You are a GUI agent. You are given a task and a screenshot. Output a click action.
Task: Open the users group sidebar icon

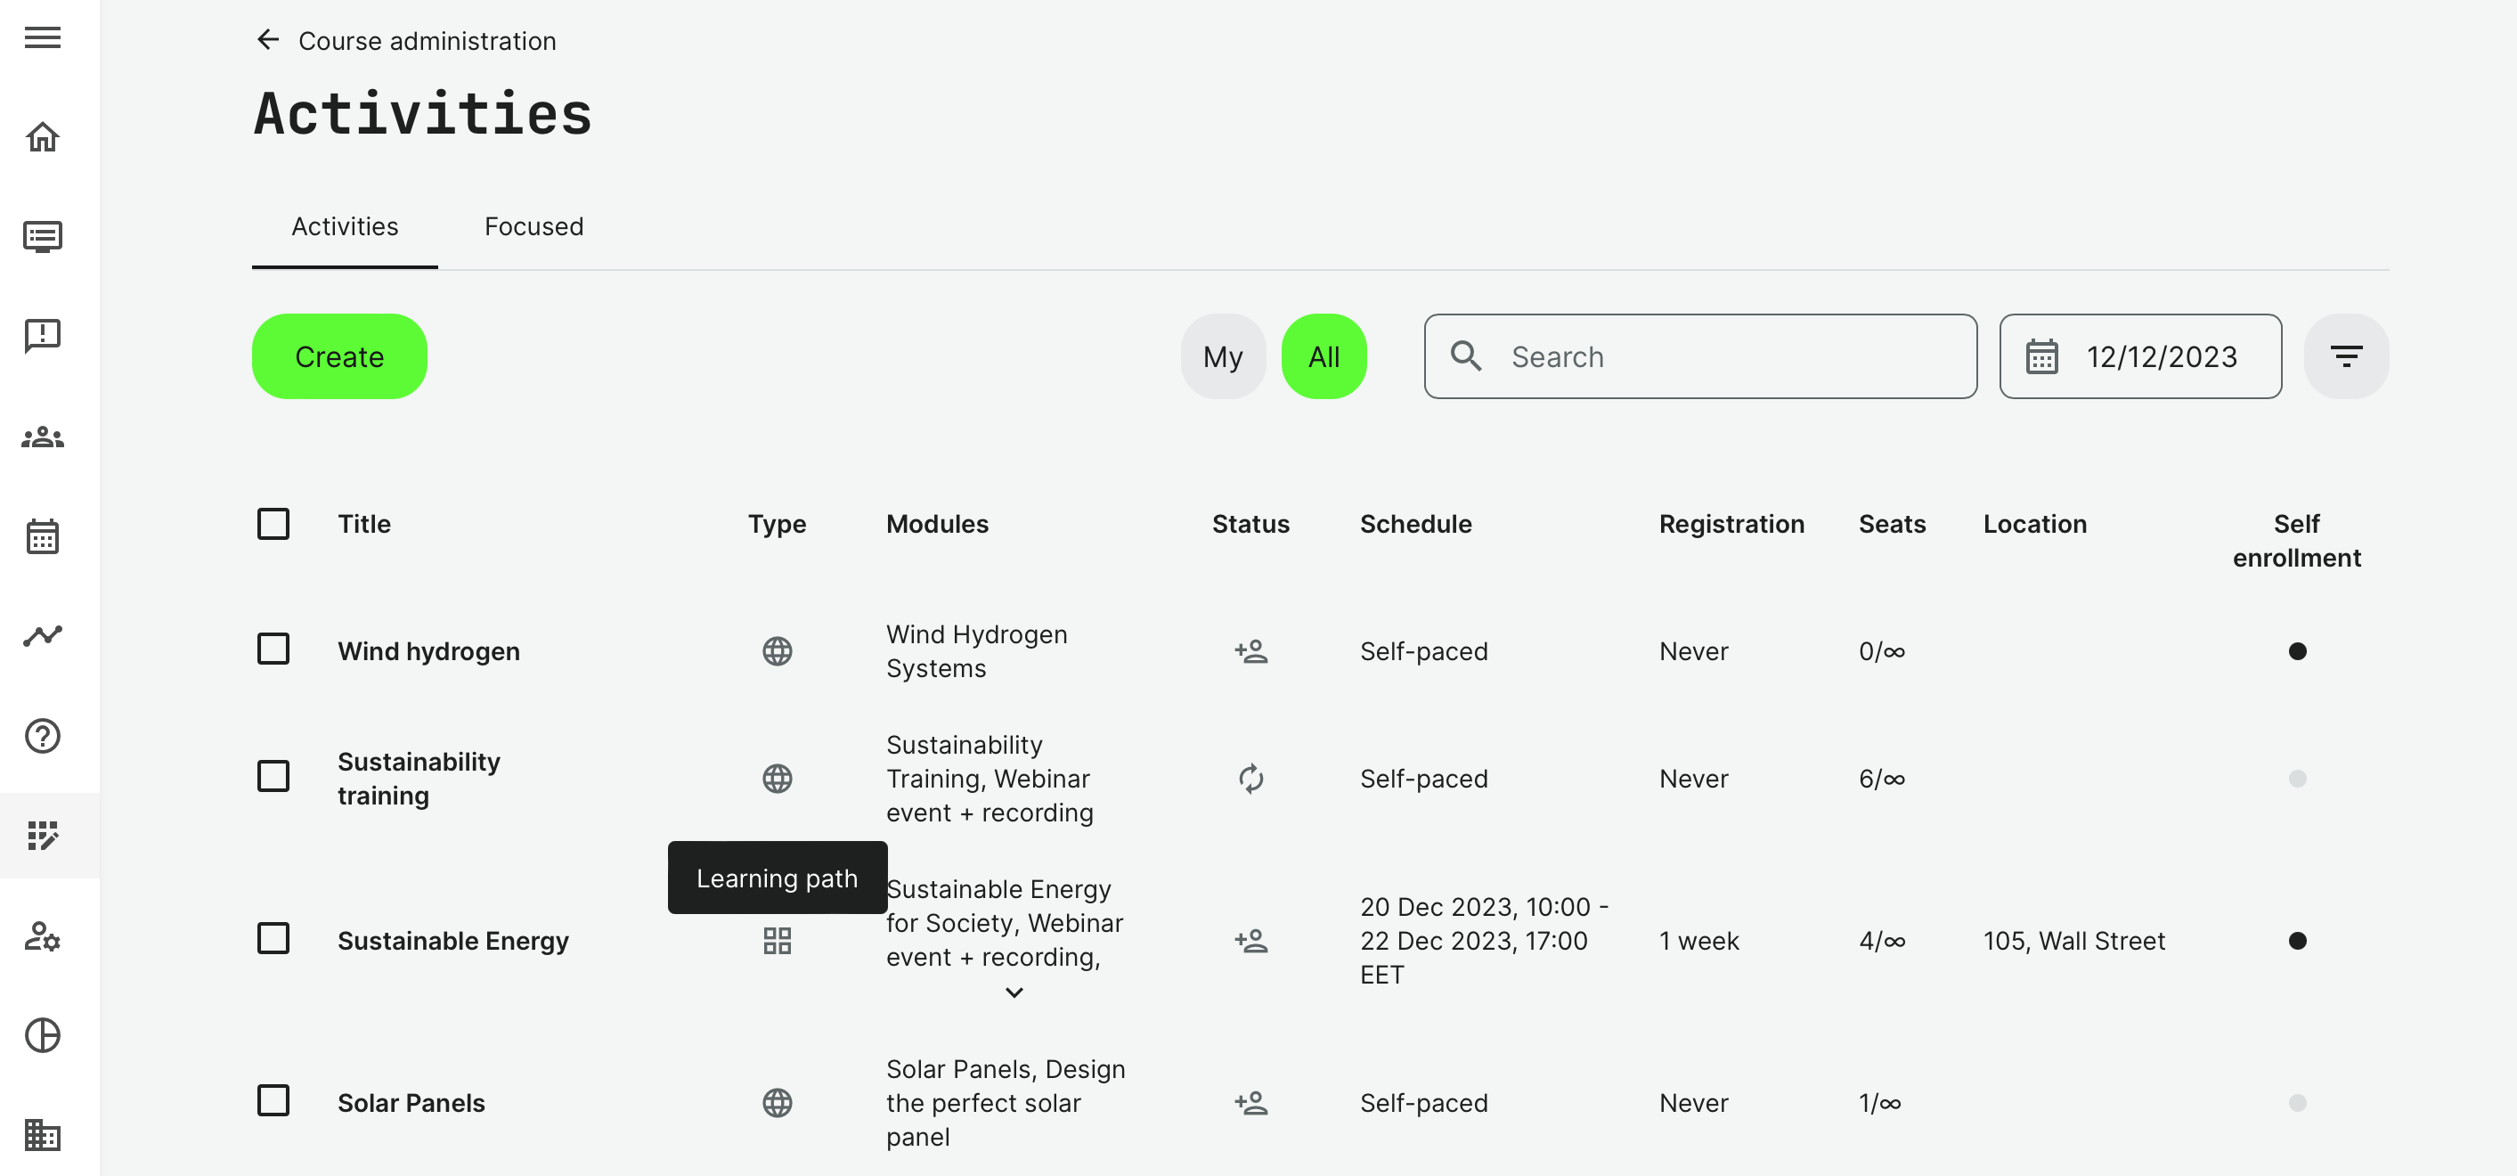tap(42, 437)
